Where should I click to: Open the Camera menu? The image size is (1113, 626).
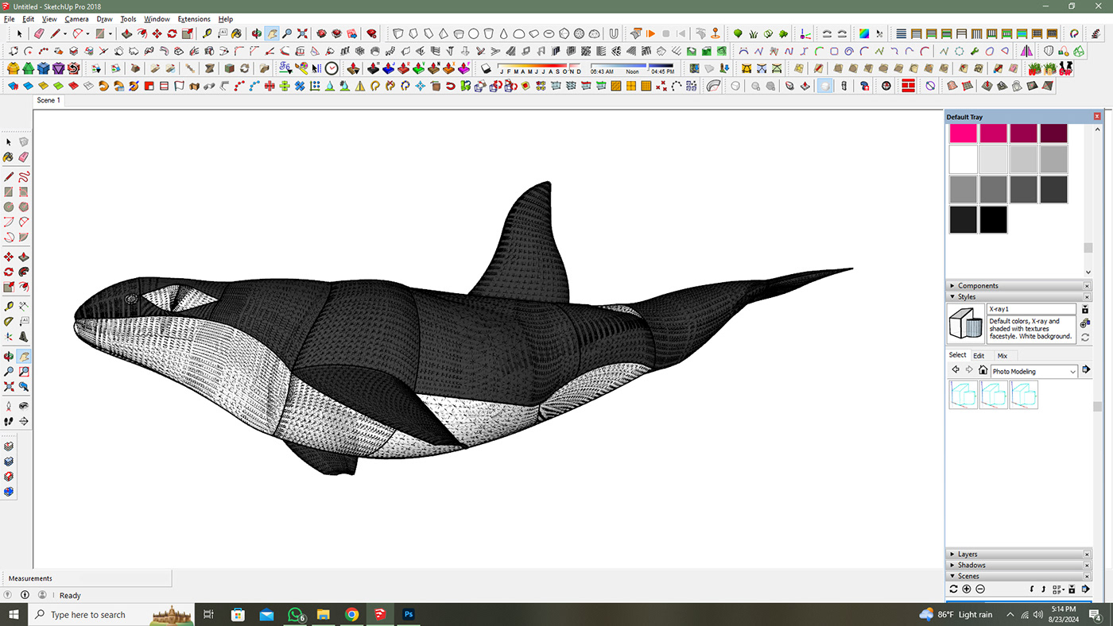(x=76, y=19)
